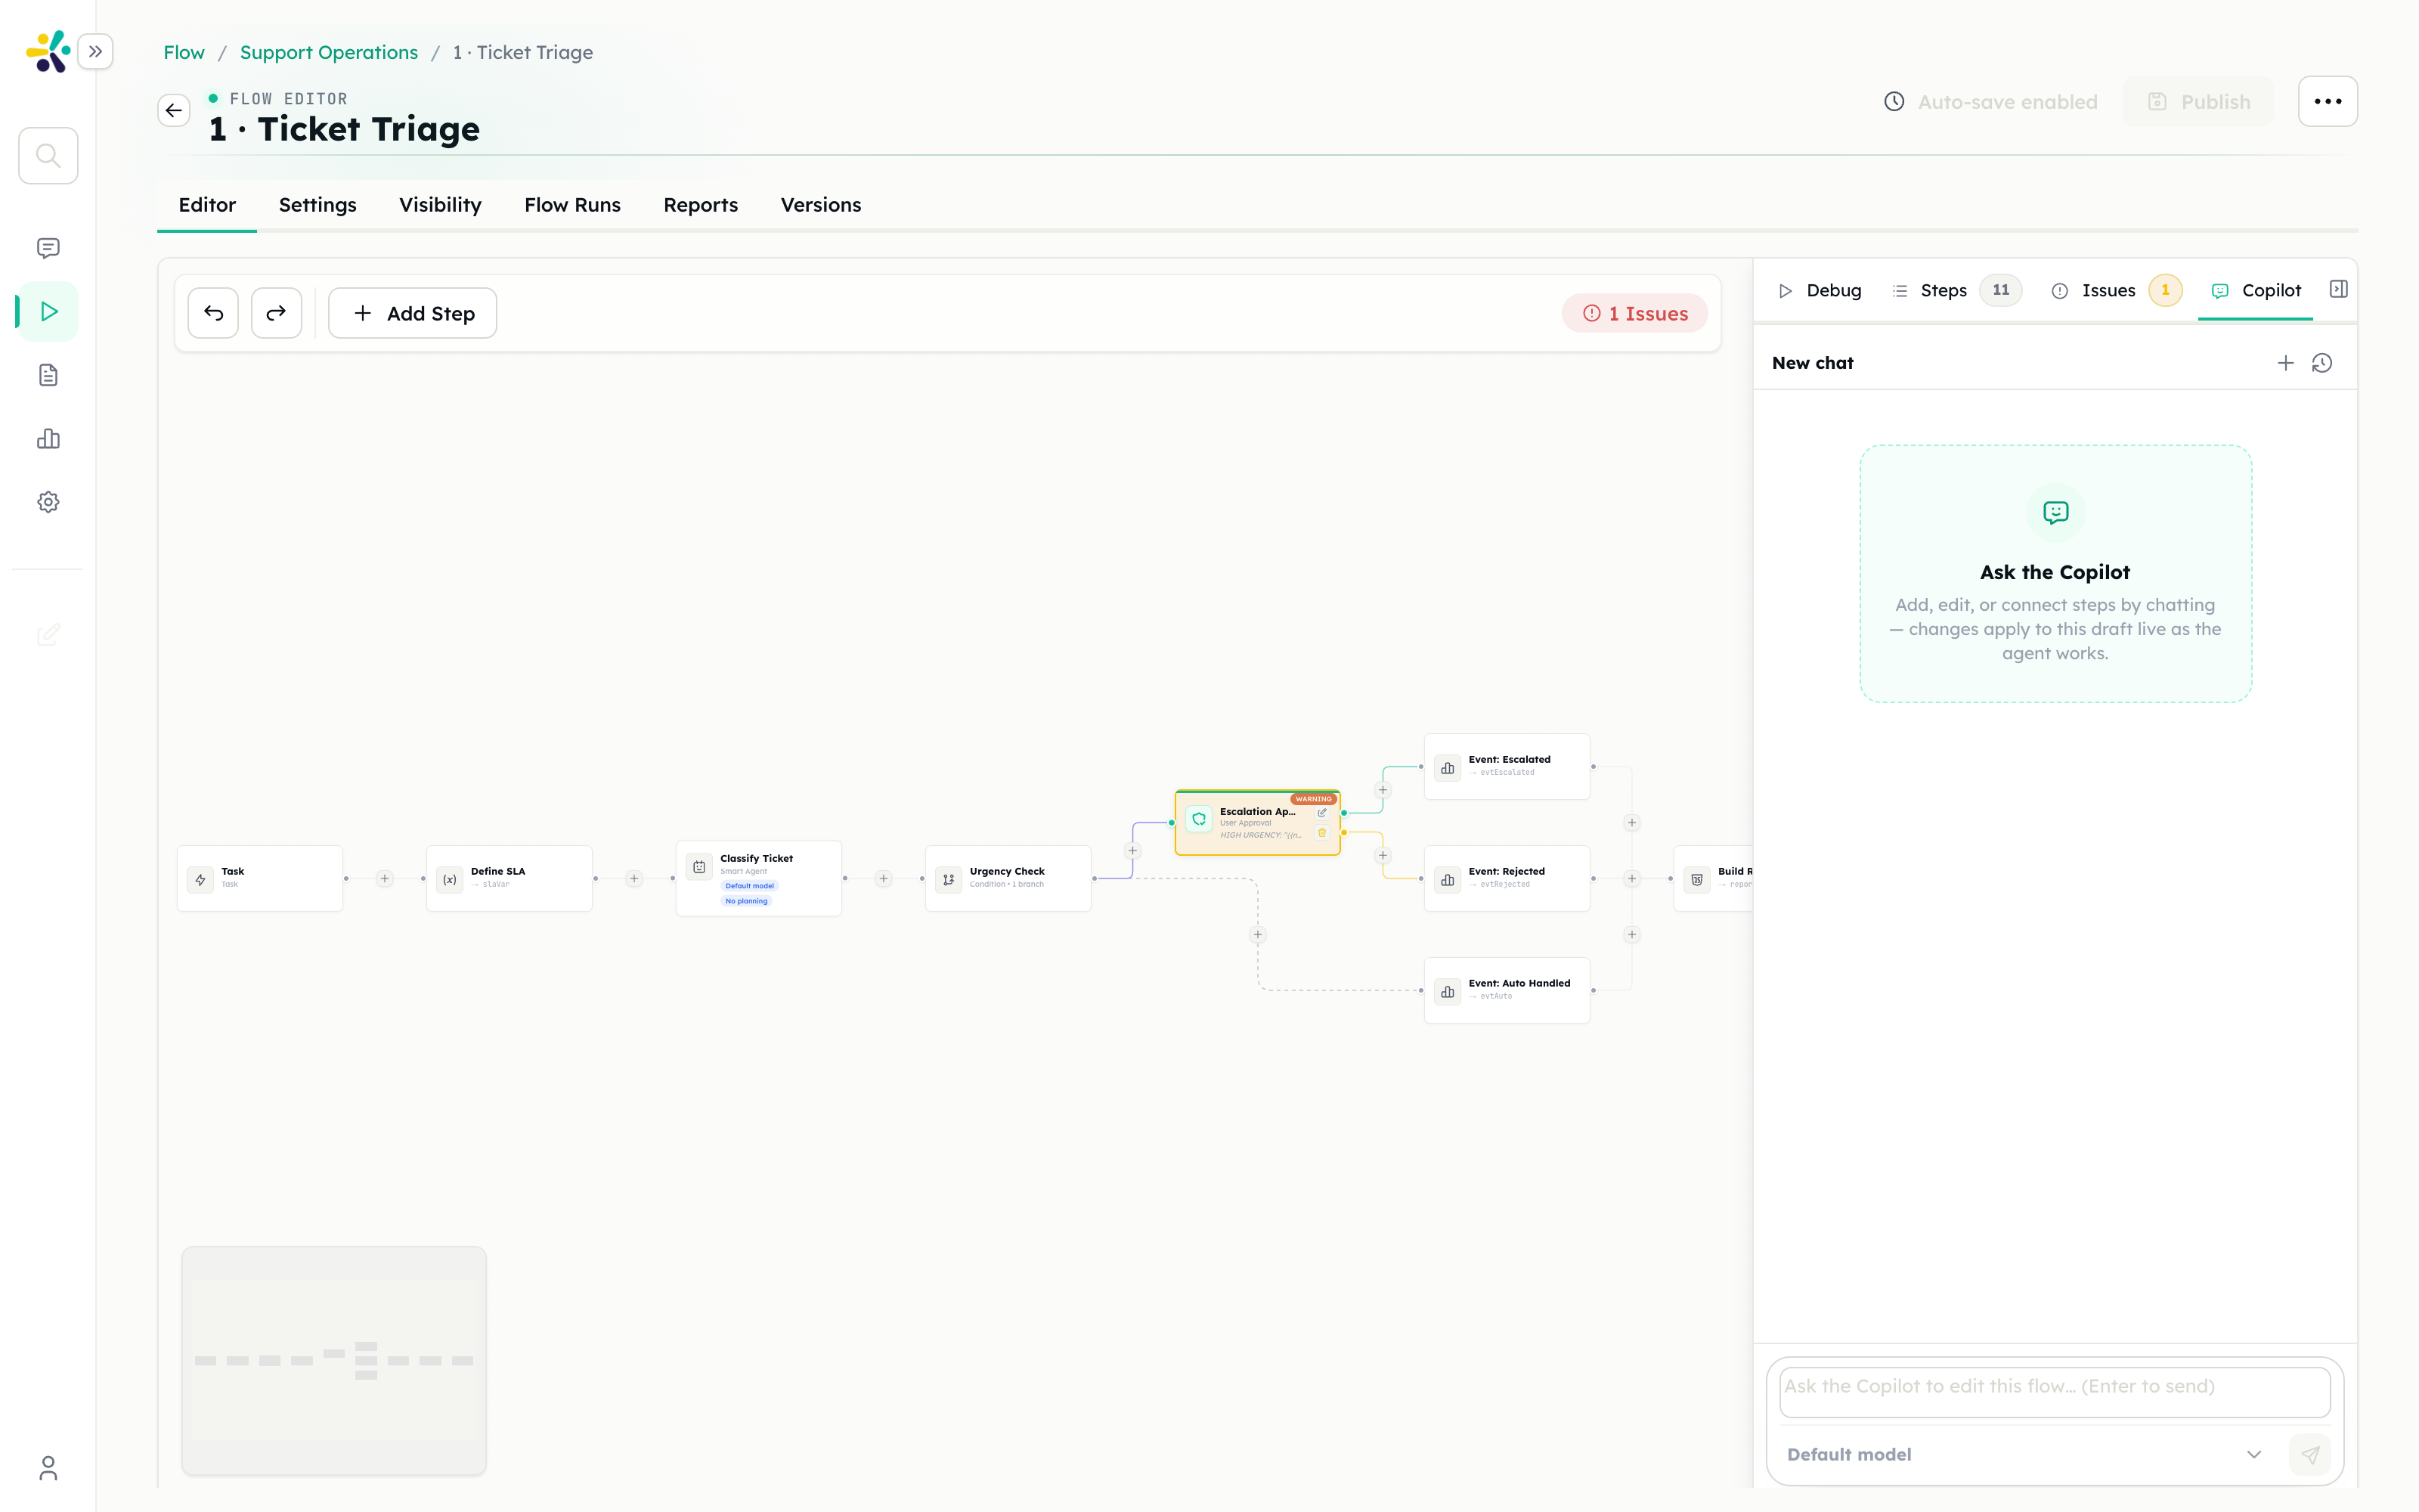The image size is (2419, 1512).
Task: Select the Urgency Check condition node
Action: [x=1008, y=878]
